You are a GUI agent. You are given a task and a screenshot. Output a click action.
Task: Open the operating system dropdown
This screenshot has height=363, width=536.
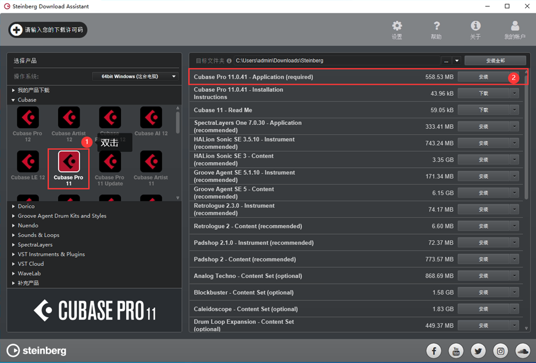coord(135,76)
